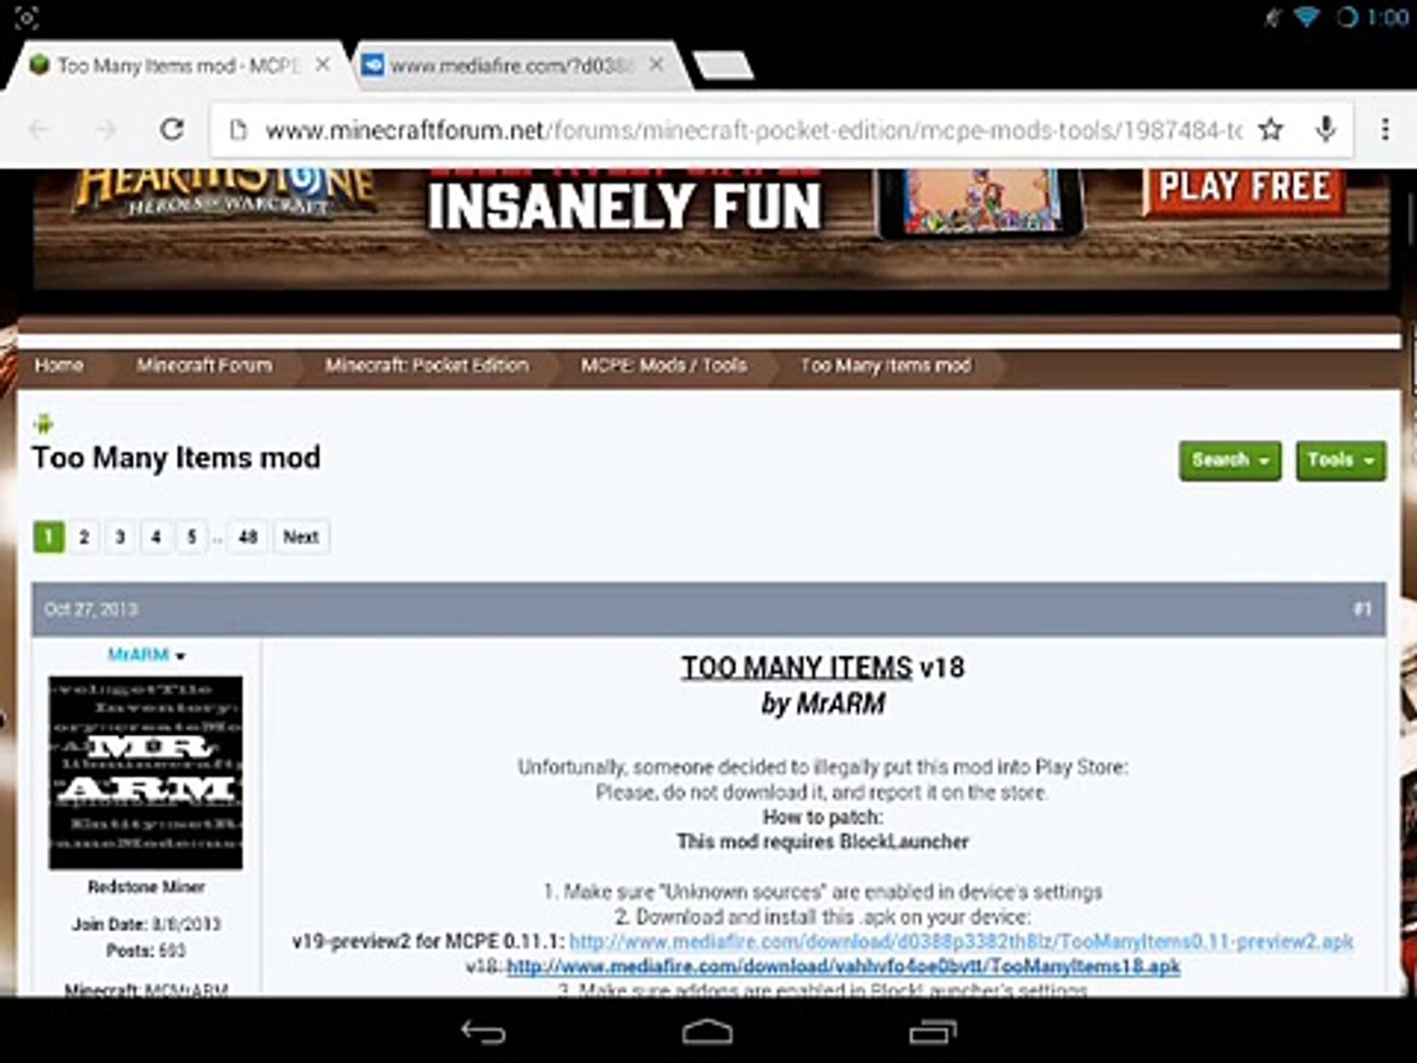Tap the voice search microphone icon

[1325, 129]
